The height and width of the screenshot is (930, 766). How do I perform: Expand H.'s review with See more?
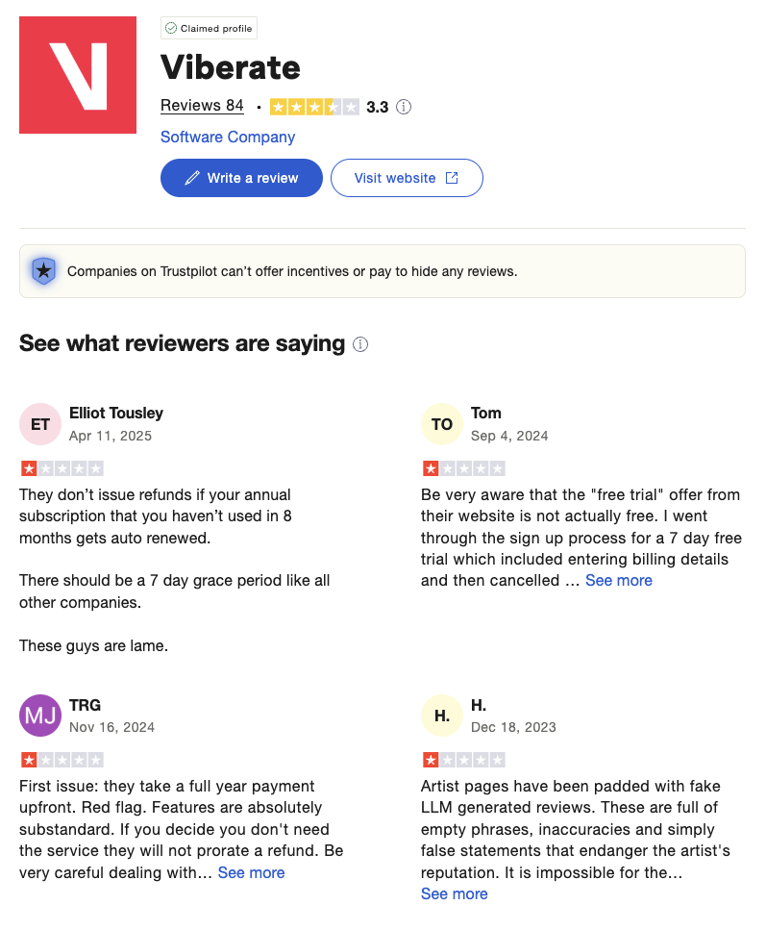point(455,893)
